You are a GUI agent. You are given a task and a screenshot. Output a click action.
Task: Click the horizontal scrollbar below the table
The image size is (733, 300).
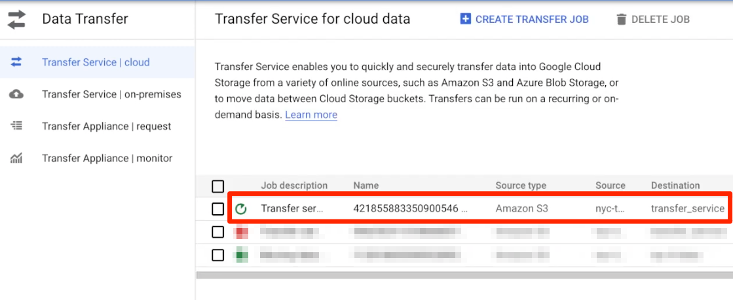click(464, 274)
